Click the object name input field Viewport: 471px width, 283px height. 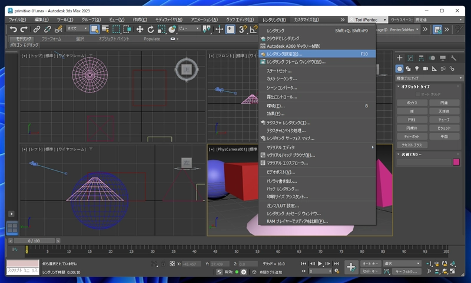point(424,162)
